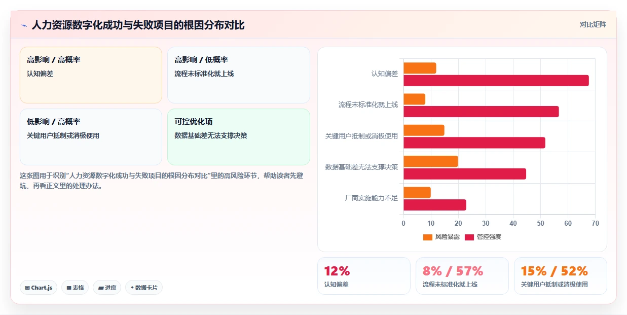Toggle the 风险暴露 legend item

click(441, 237)
